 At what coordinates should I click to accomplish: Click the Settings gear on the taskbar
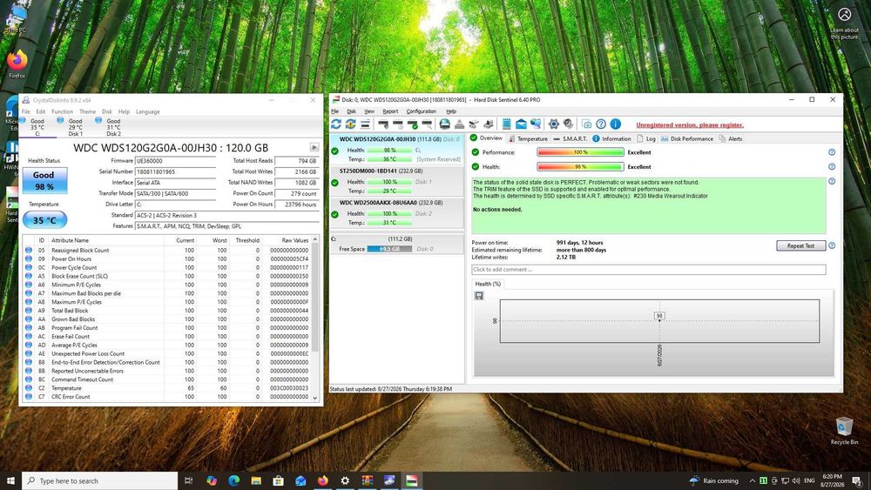tap(345, 480)
